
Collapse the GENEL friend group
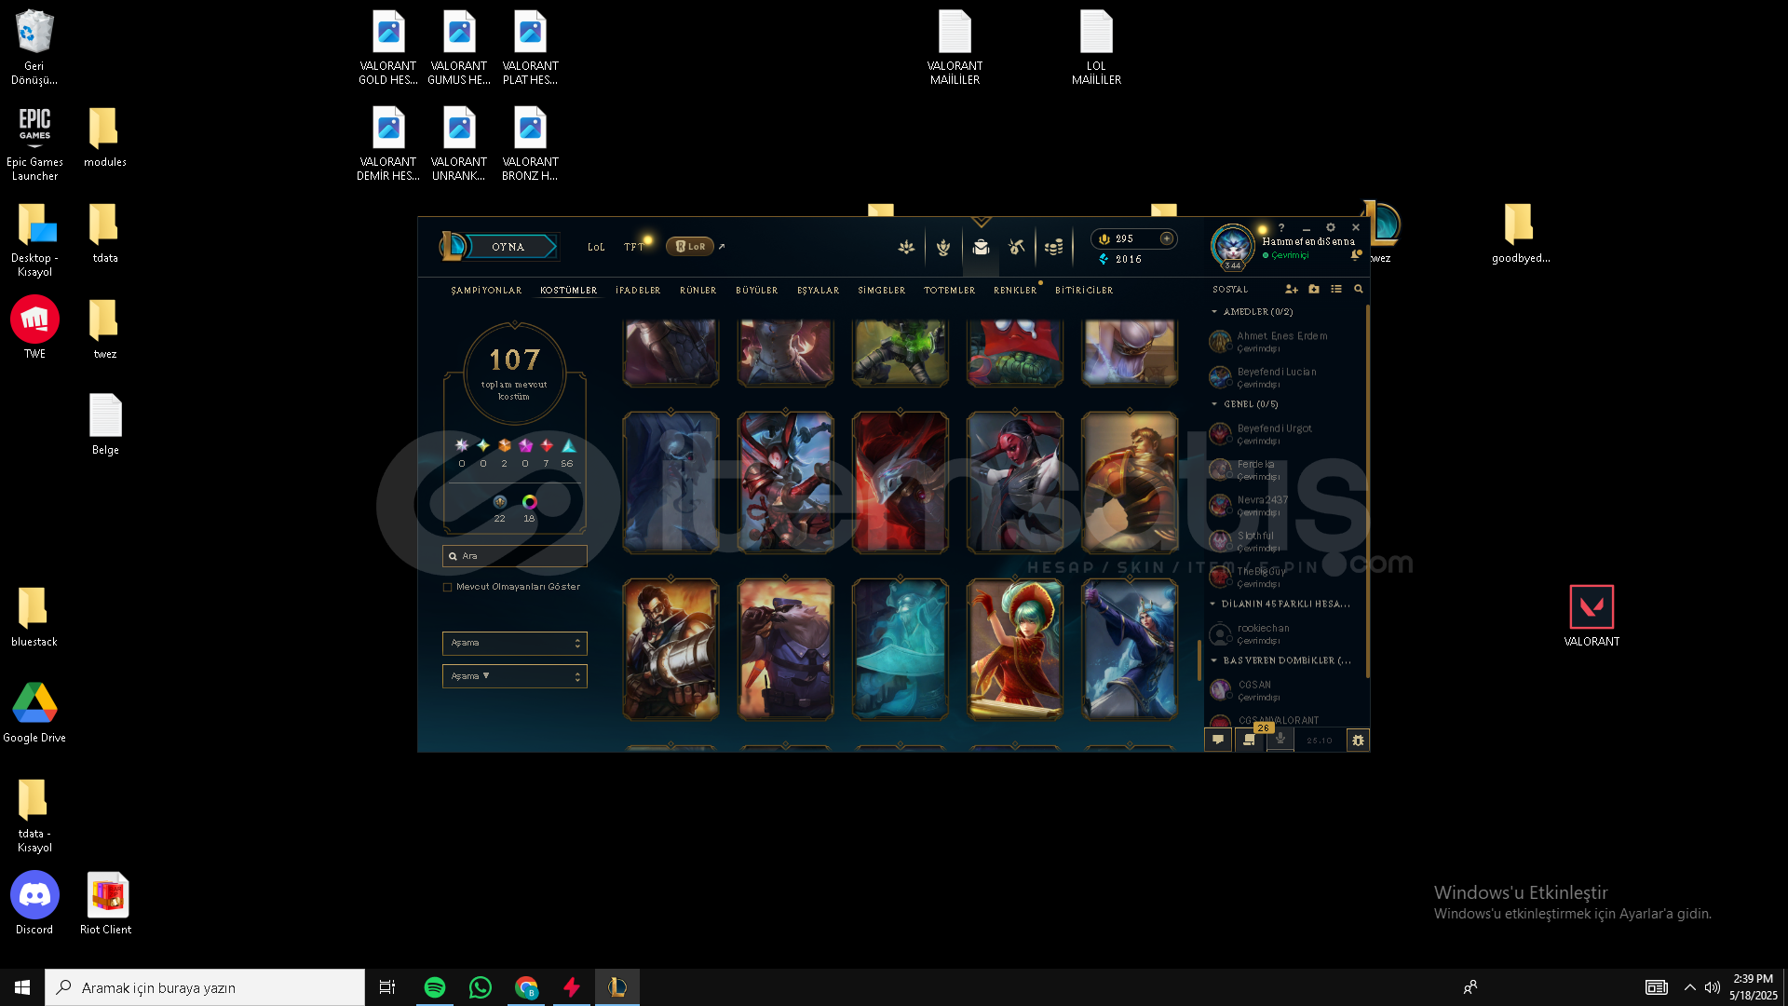coord(1214,404)
